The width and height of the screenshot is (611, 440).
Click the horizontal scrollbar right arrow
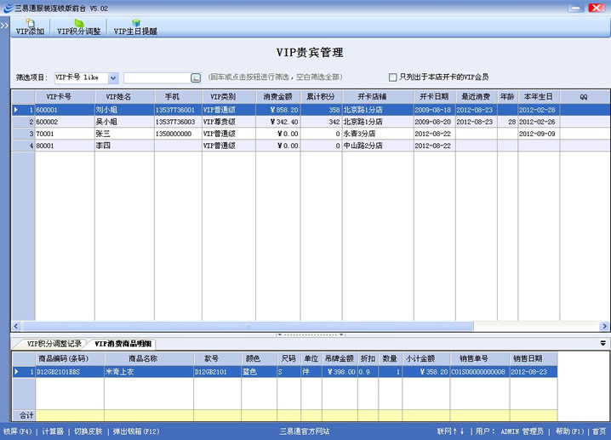pos(604,326)
